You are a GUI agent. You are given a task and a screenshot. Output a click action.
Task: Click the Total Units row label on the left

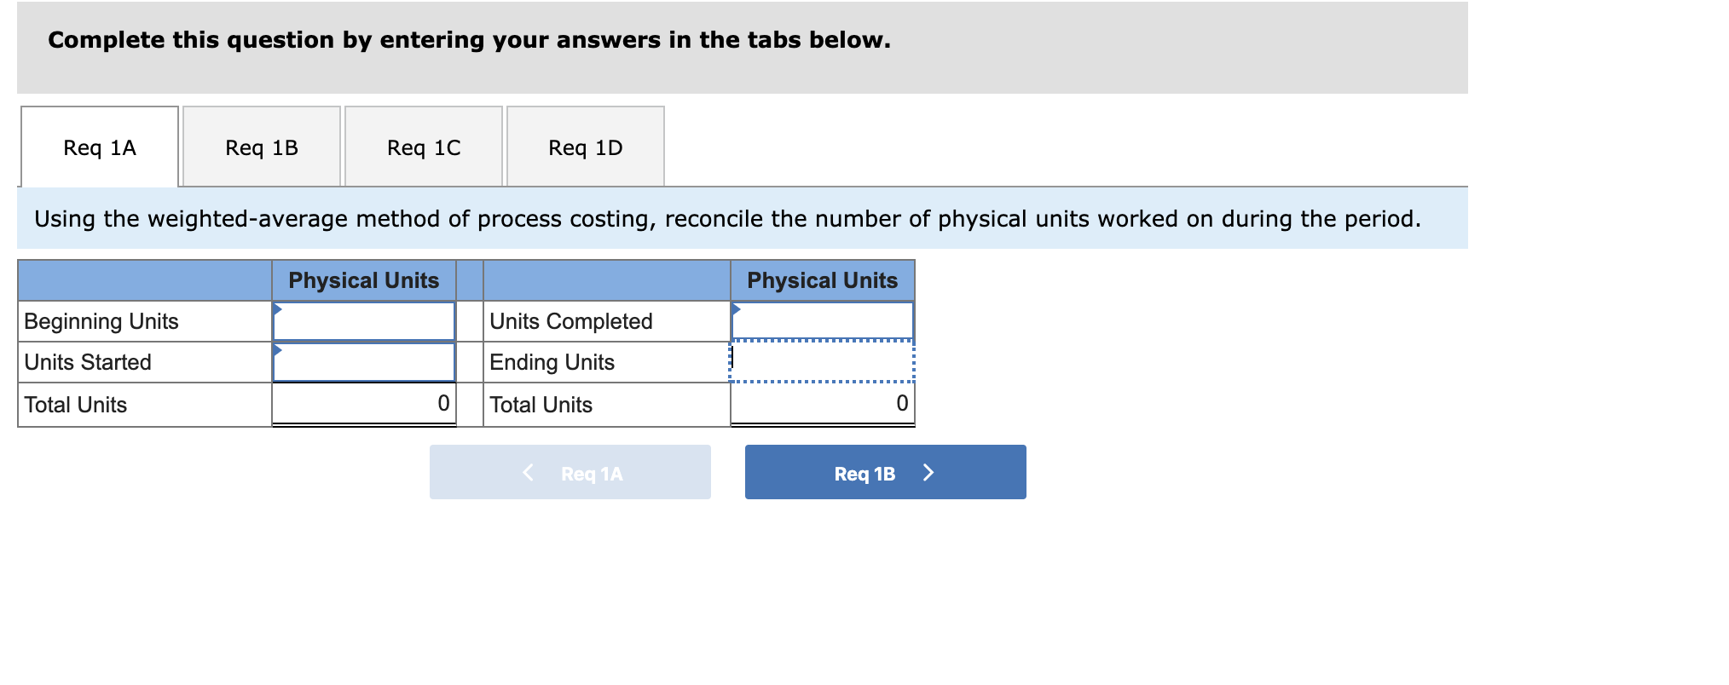click(74, 404)
